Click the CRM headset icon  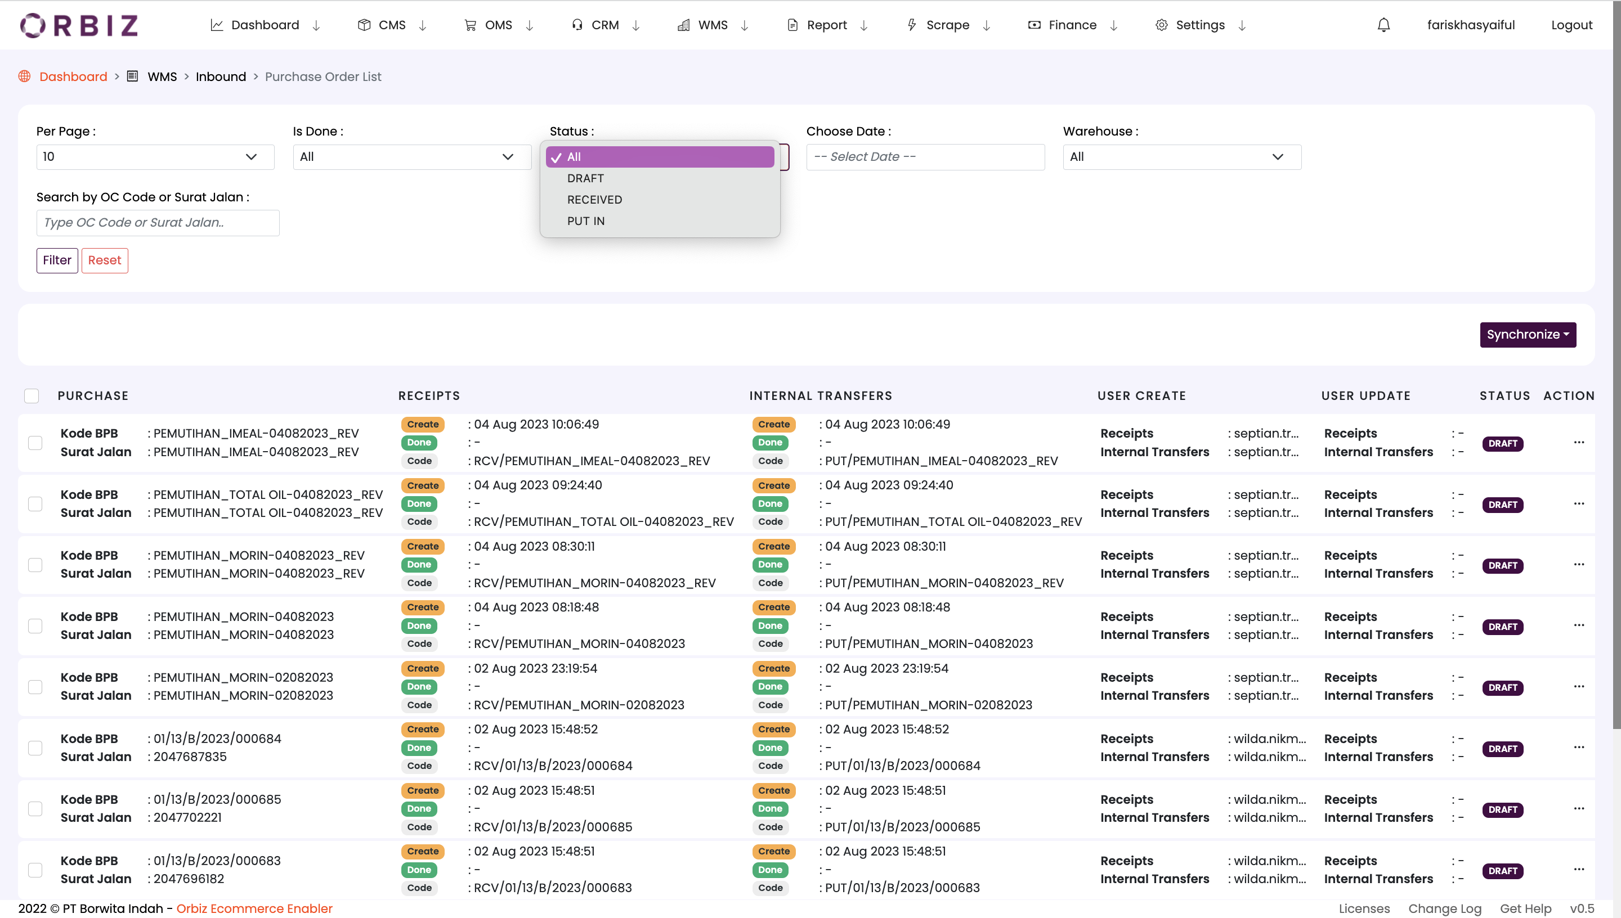click(x=576, y=25)
